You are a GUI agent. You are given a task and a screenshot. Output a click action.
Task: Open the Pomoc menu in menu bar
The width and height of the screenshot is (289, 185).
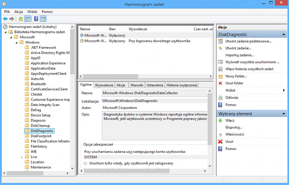47,11
